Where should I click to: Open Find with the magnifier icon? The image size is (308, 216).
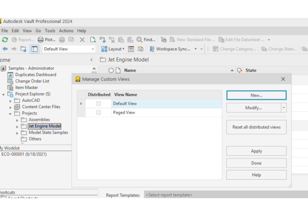point(140,39)
